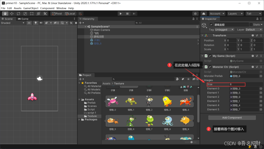Select the Move tool
The width and height of the screenshot is (264, 149).
click(11, 14)
